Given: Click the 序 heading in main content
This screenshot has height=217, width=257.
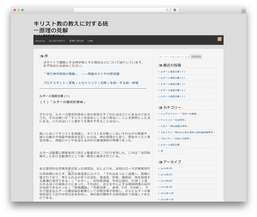Looking at the screenshot, I should [46, 56].
